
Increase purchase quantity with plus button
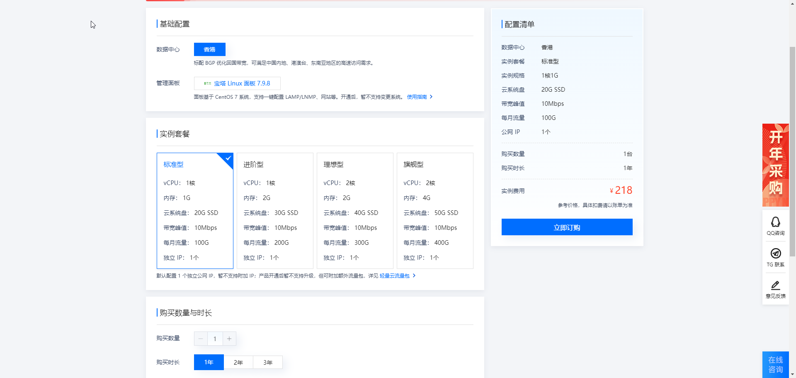229,338
